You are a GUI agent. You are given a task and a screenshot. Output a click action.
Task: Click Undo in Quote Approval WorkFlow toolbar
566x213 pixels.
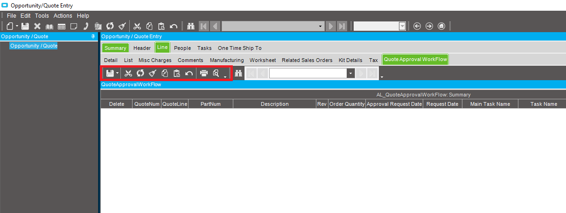pyautogui.click(x=189, y=73)
